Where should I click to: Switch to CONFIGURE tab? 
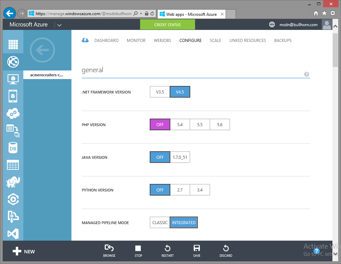tap(191, 41)
